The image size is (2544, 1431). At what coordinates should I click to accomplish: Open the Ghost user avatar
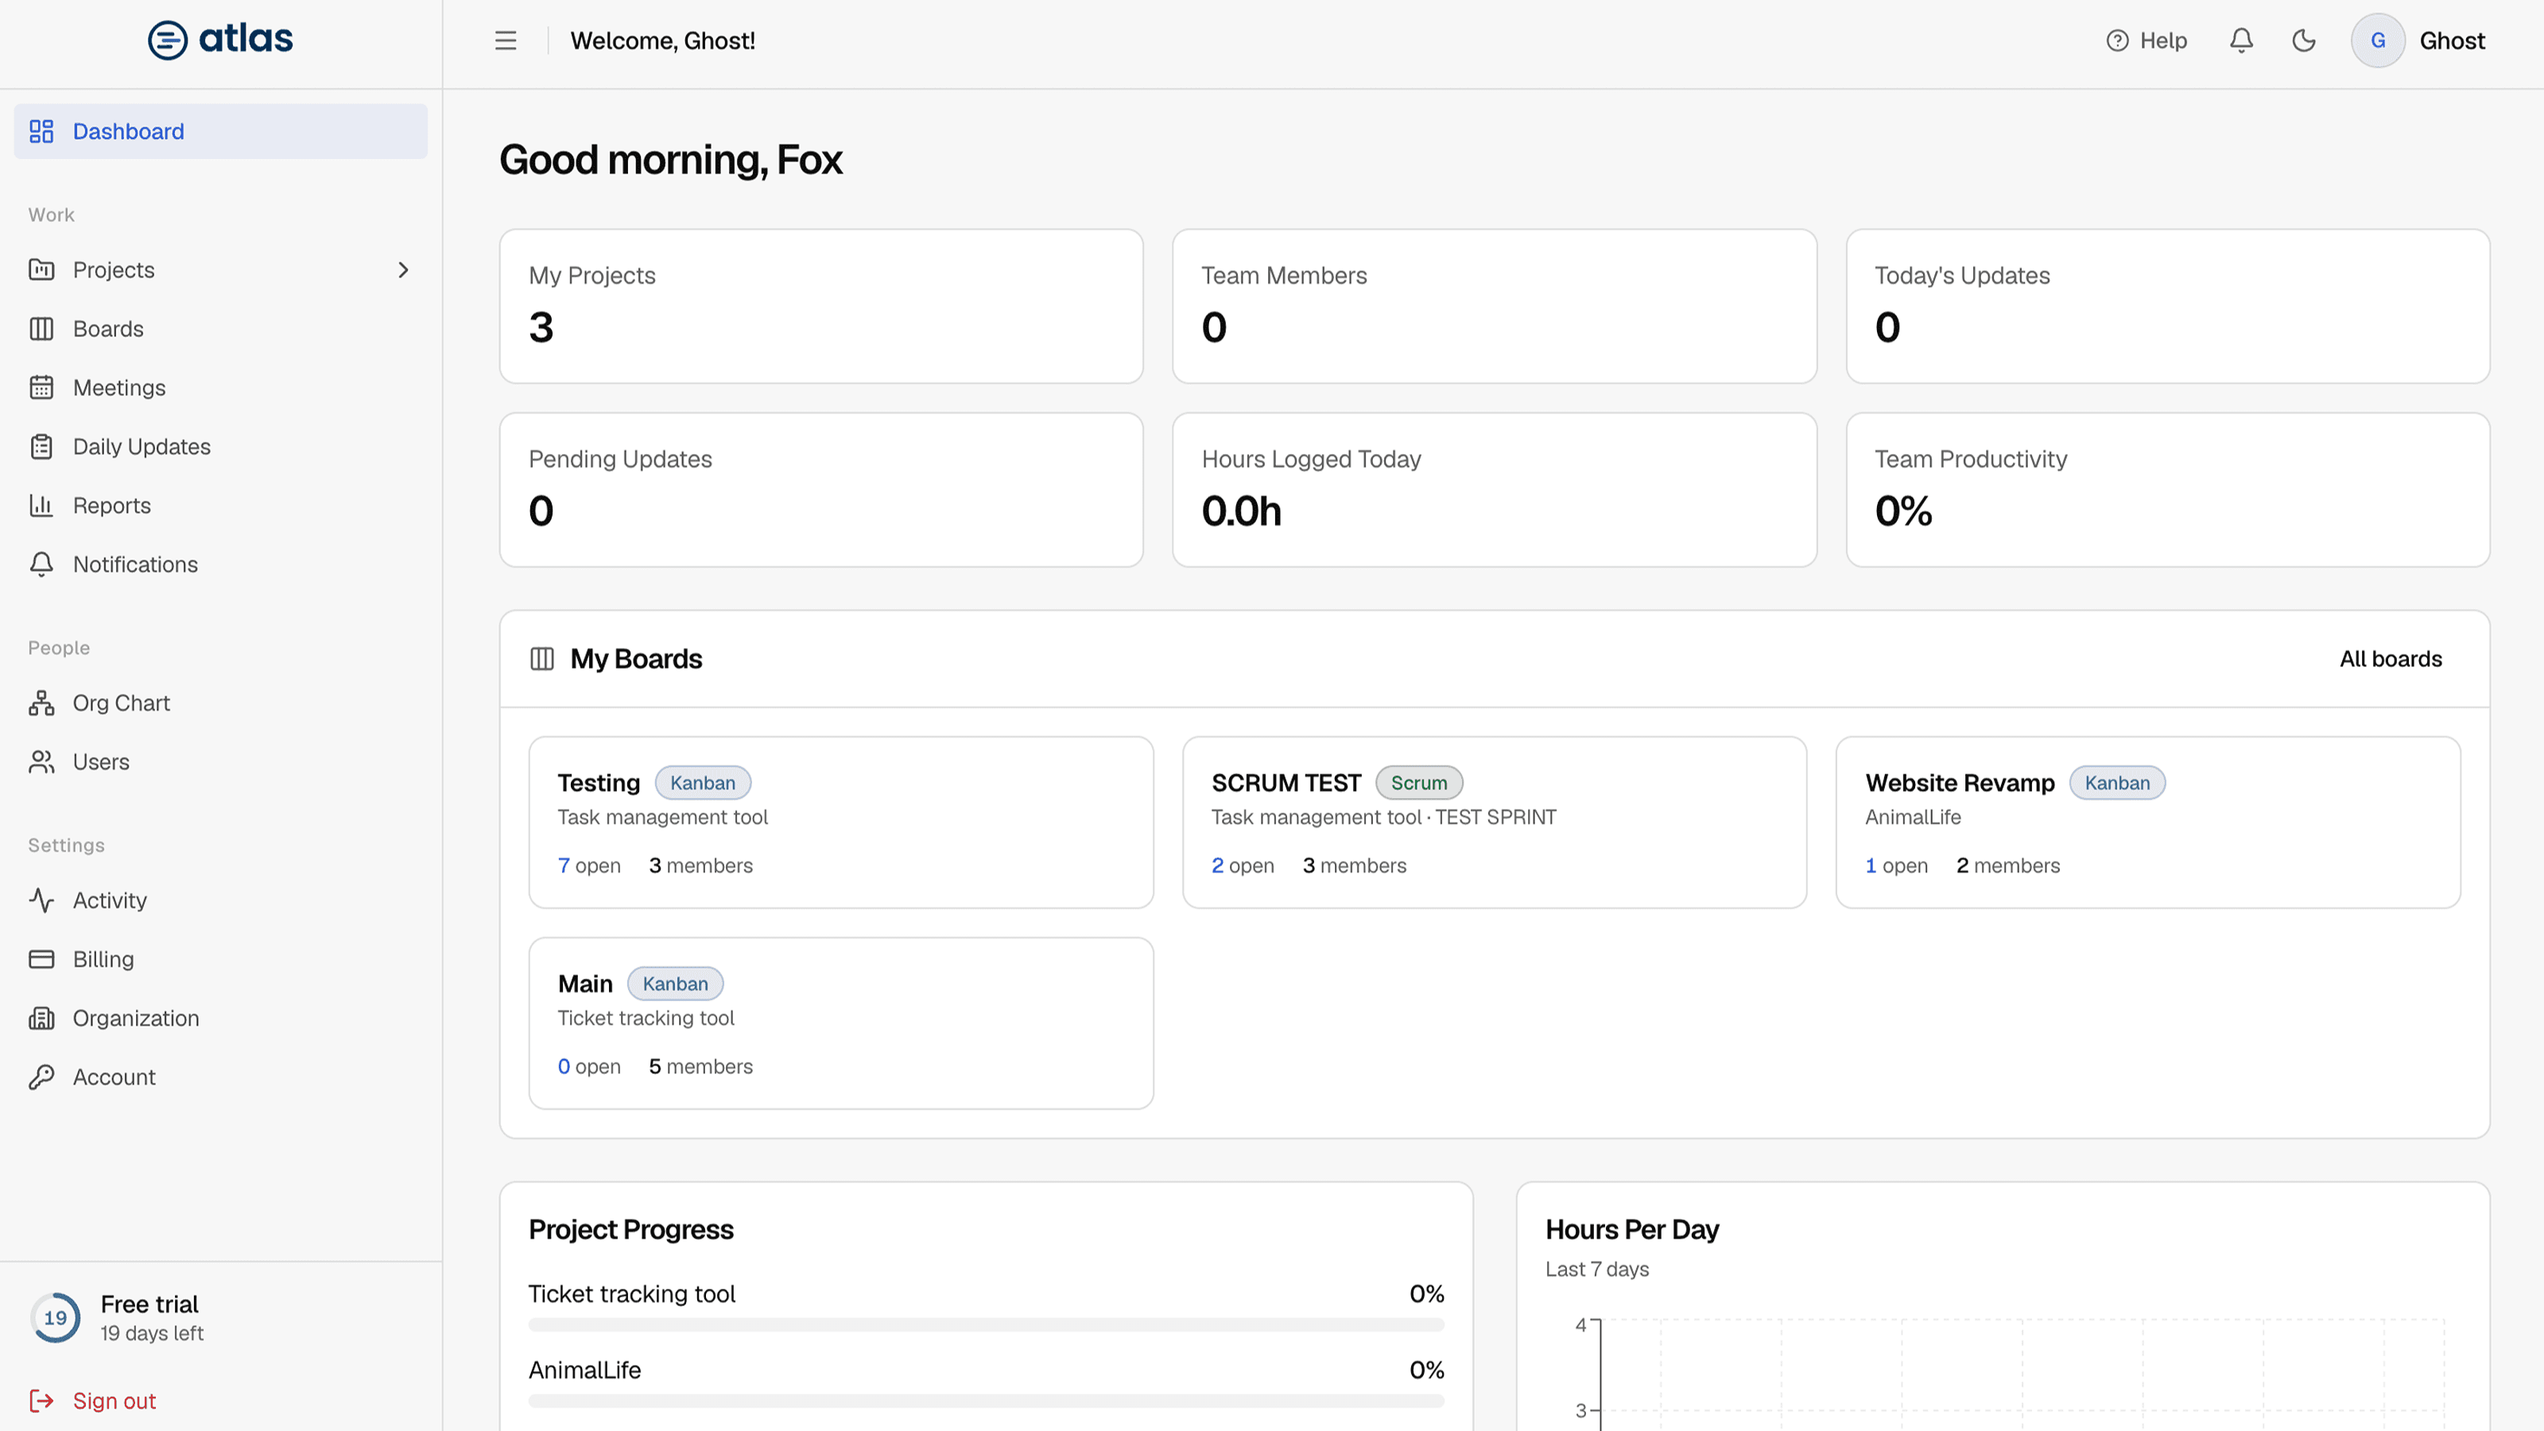tap(2378, 41)
